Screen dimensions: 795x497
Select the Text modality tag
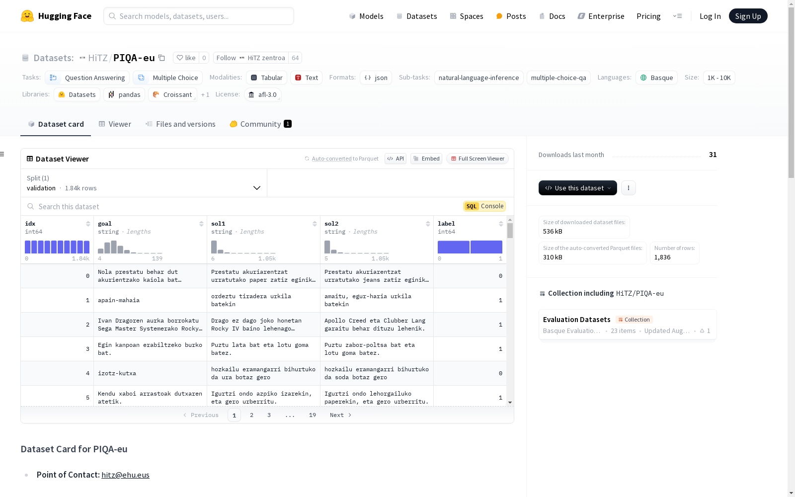tap(307, 78)
